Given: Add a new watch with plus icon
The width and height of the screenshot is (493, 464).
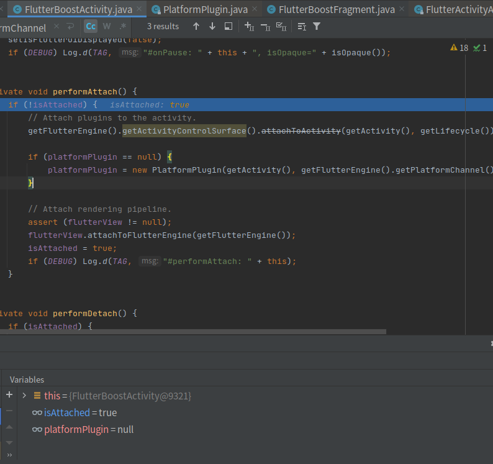Looking at the screenshot, I should pos(9,394).
